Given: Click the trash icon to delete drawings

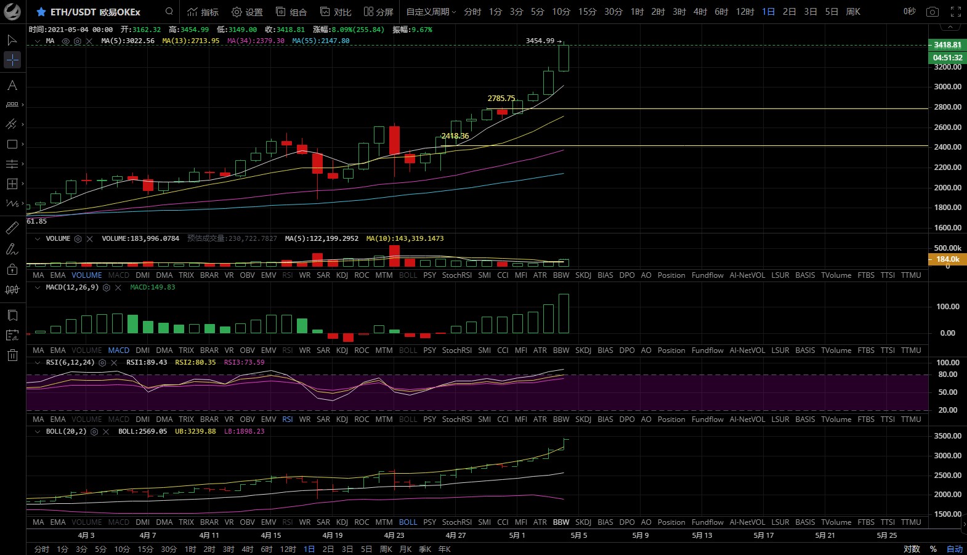Looking at the screenshot, I should (12, 355).
